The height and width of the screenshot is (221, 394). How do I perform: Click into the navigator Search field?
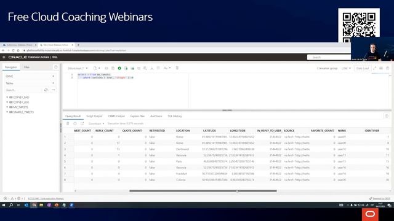tap(23, 90)
